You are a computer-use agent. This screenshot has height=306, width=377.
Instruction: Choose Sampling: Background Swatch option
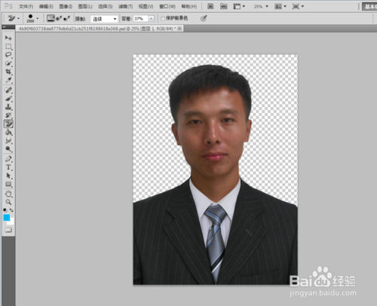pyautogui.click(x=66, y=18)
